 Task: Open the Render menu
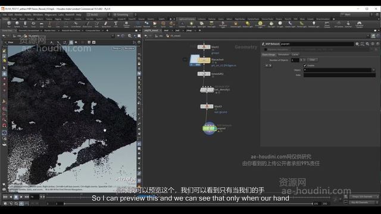pyautogui.click(x=18, y=15)
